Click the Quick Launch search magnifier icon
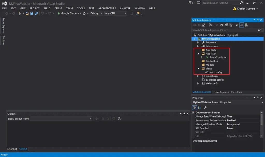 coord(241,3)
